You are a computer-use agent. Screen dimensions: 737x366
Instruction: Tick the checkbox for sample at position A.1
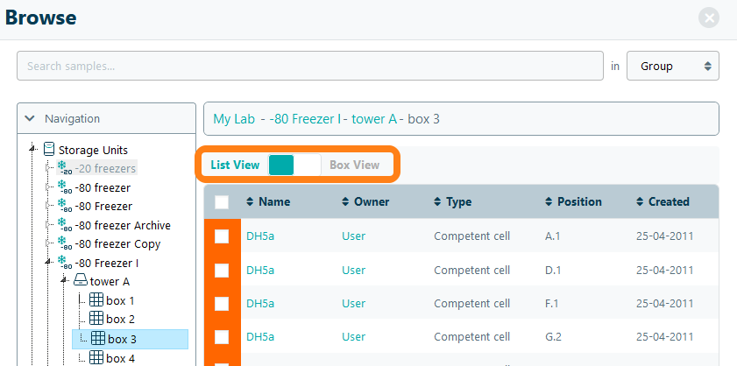222,236
